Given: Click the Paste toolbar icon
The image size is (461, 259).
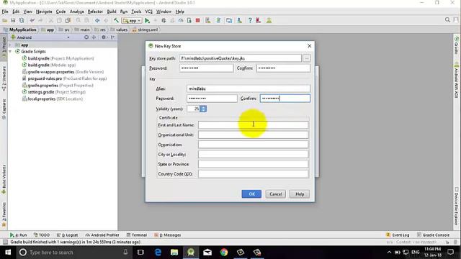Looking at the screenshot, I should coord(68,21).
